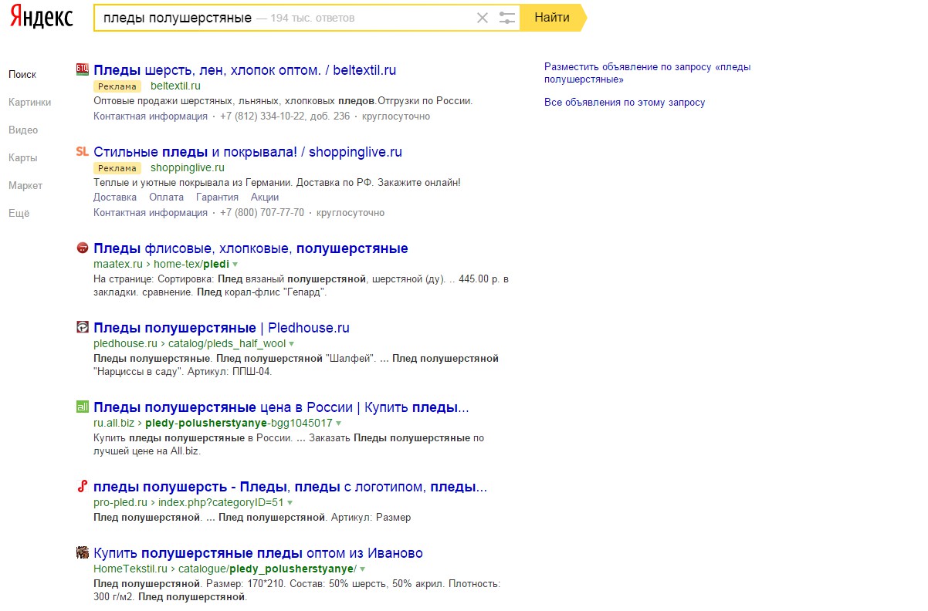Click maatex.ru domain in result URL
The height and width of the screenshot is (611, 928).
point(118,264)
